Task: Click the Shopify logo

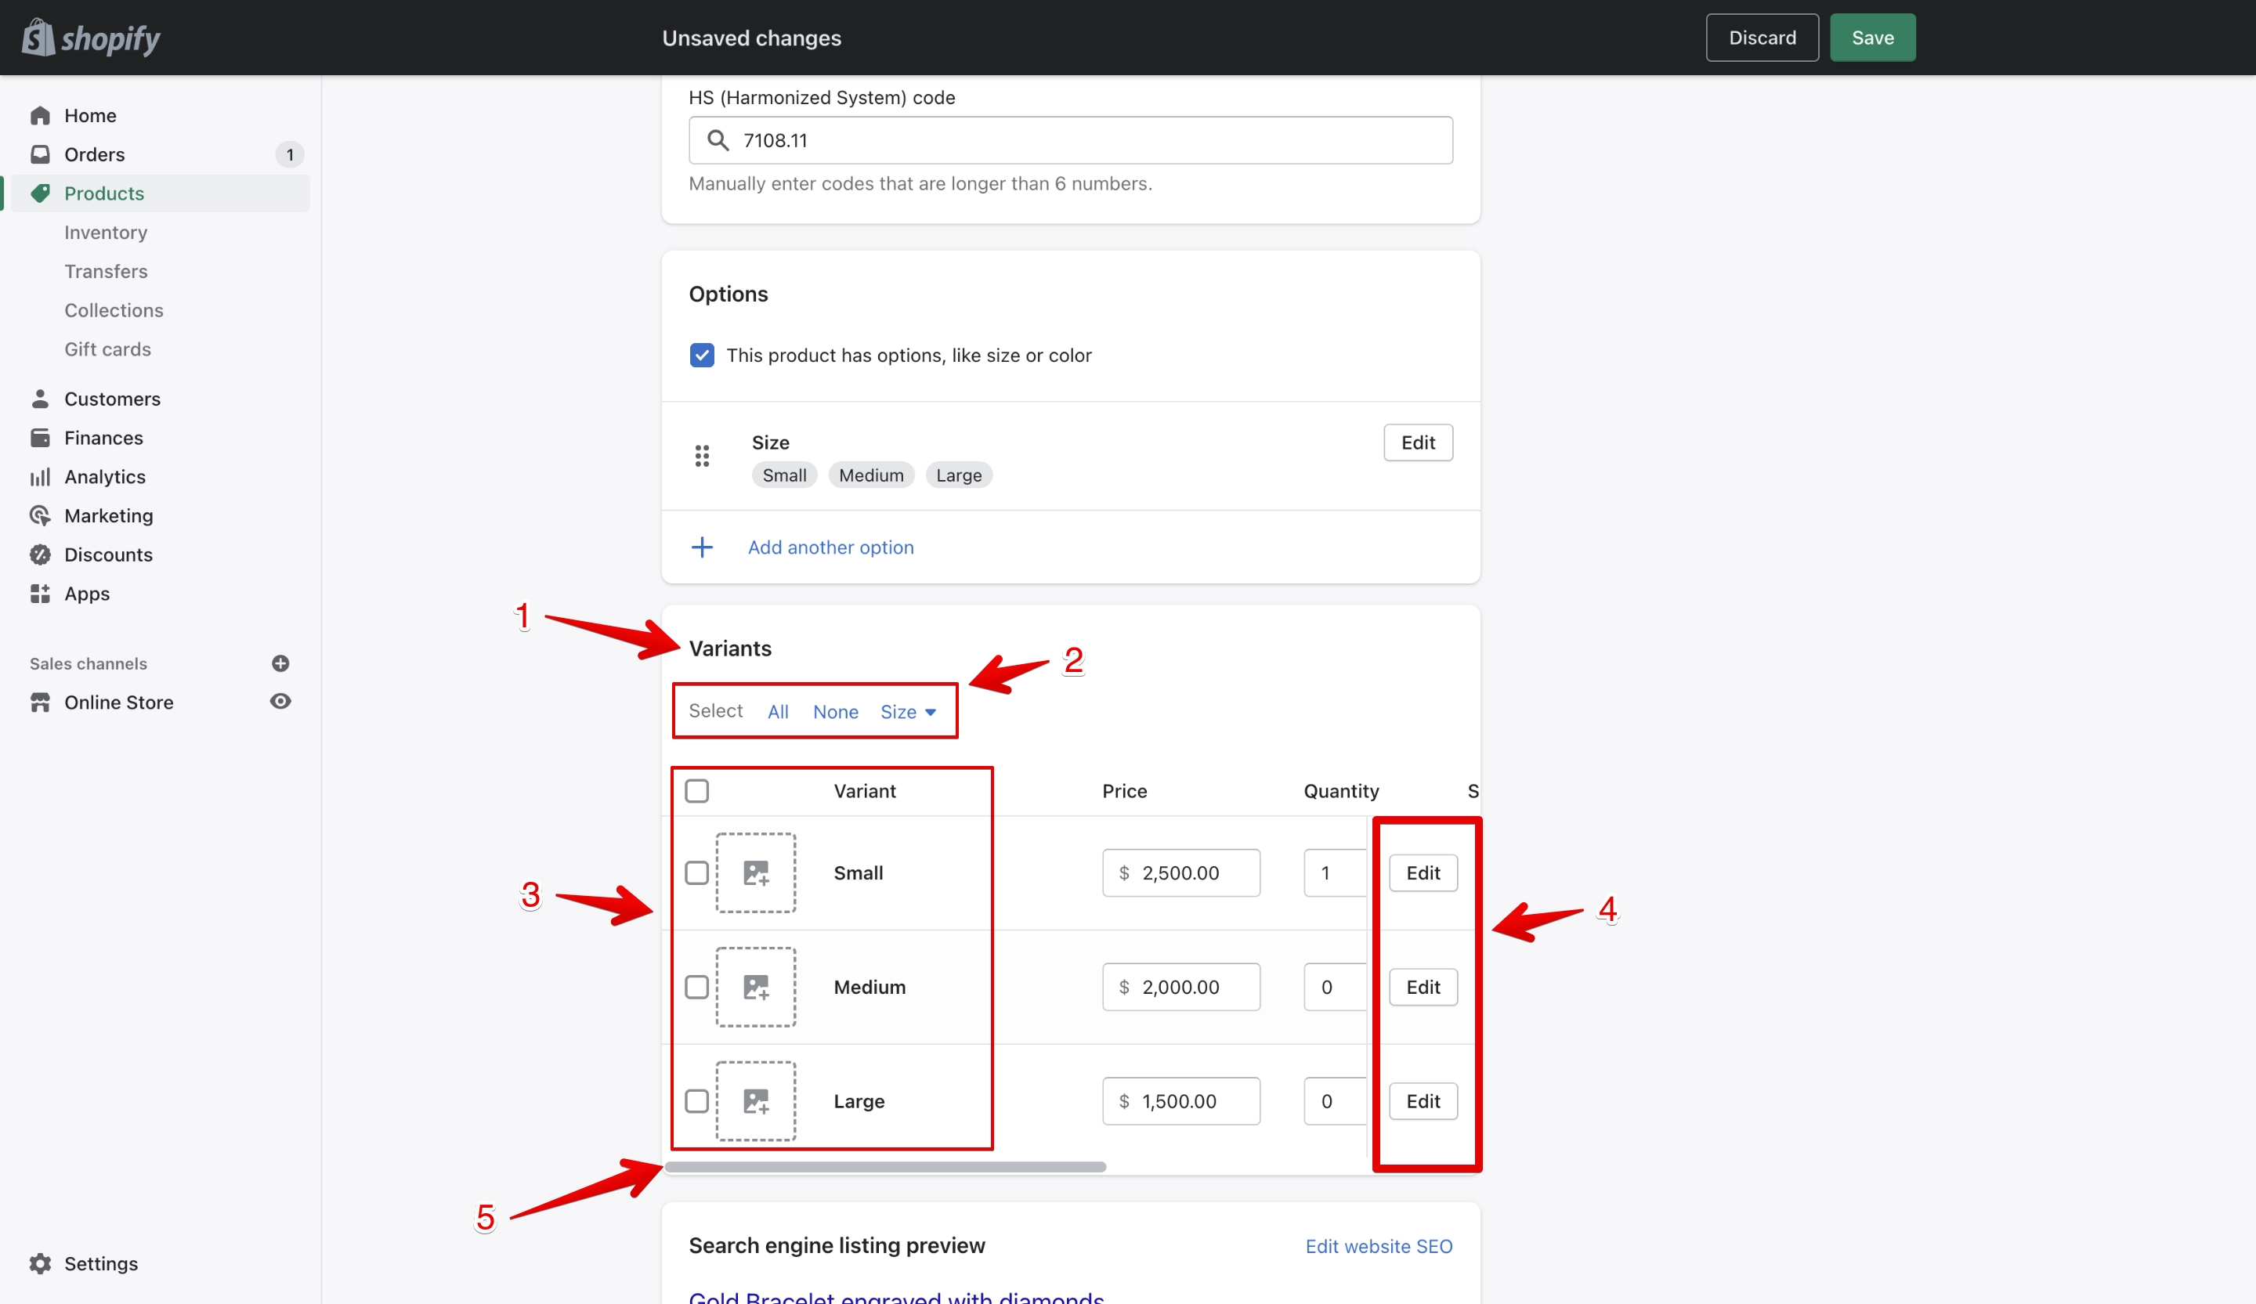Action: (90, 38)
